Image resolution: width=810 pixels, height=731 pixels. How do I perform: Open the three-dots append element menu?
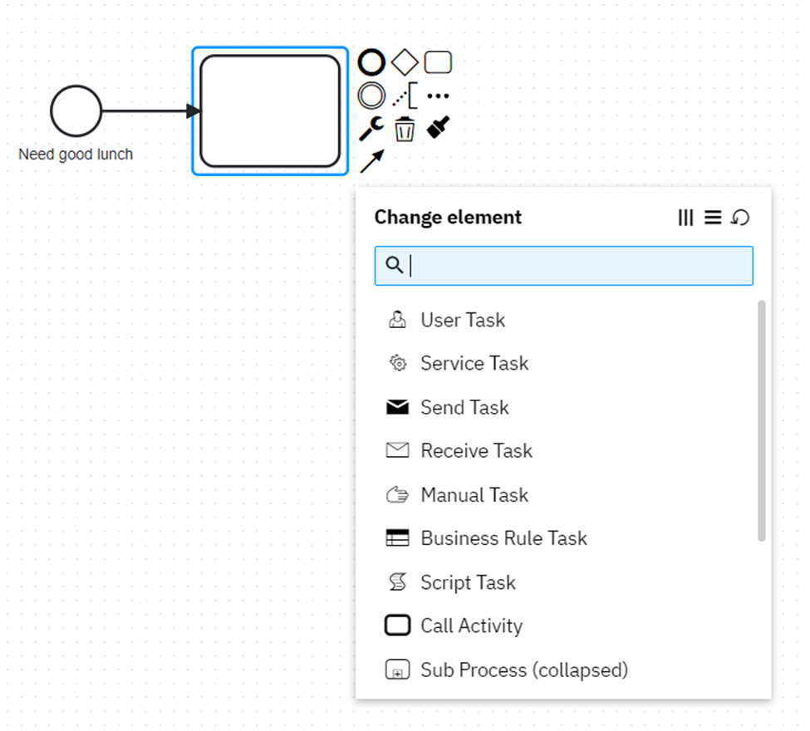click(438, 96)
